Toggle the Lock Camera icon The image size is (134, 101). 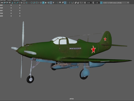(x=4, y=3)
